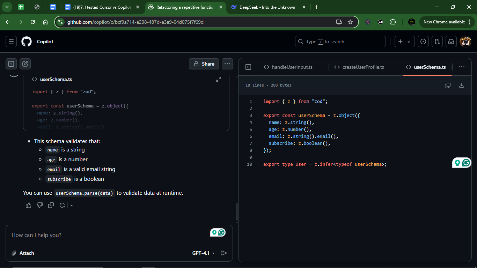The image size is (477, 268).
Task: Click the Grammarly floating widget by code
Action: pyautogui.click(x=466, y=163)
